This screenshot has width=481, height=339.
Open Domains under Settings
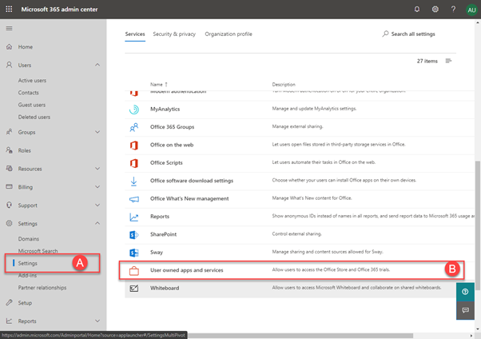29,238
